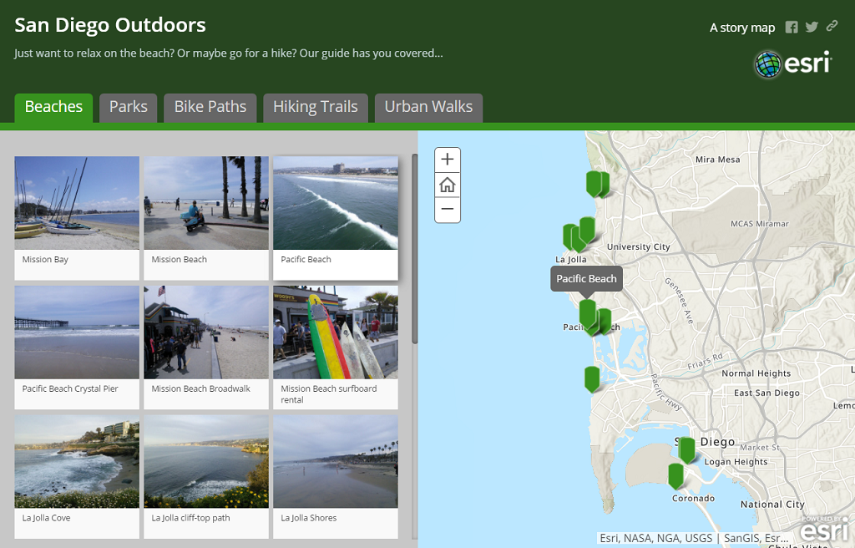Click the San Diego Outdoors title
855x548 pixels.
110,25
